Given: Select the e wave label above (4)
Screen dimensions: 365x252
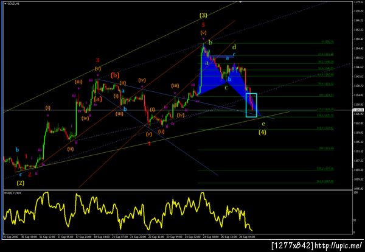Looking at the screenshot, I should coord(263,124).
